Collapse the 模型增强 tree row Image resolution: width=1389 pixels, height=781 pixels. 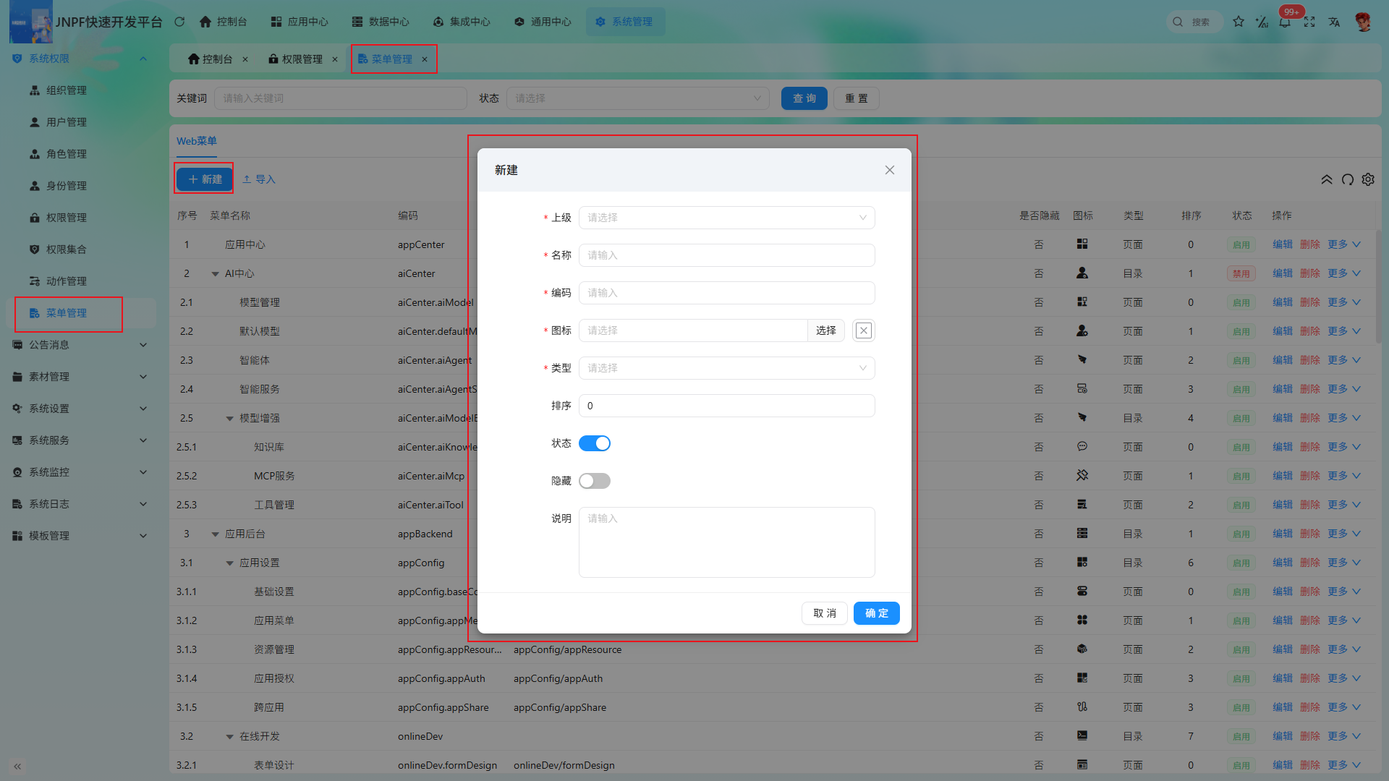[x=229, y=419]
